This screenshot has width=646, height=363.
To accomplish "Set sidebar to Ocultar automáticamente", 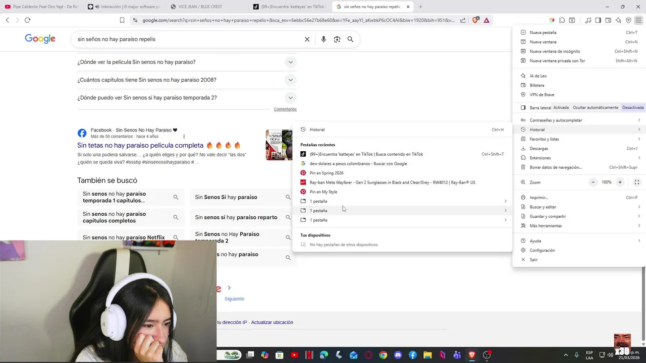I will click(x=596, y=107).
